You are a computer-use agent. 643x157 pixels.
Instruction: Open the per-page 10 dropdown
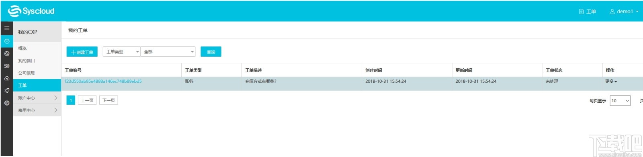tap(620, 101)
